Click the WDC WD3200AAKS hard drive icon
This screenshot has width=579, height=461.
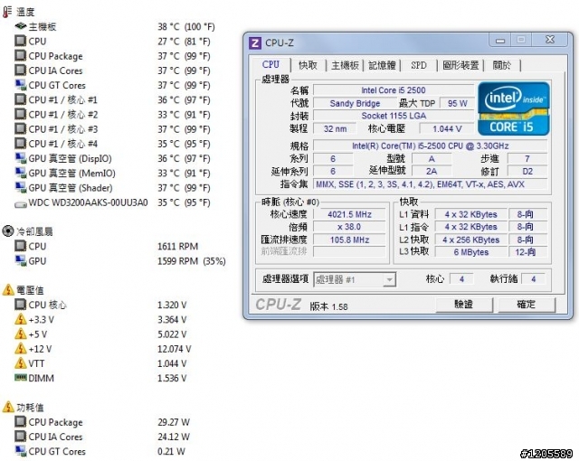[21, 203]
